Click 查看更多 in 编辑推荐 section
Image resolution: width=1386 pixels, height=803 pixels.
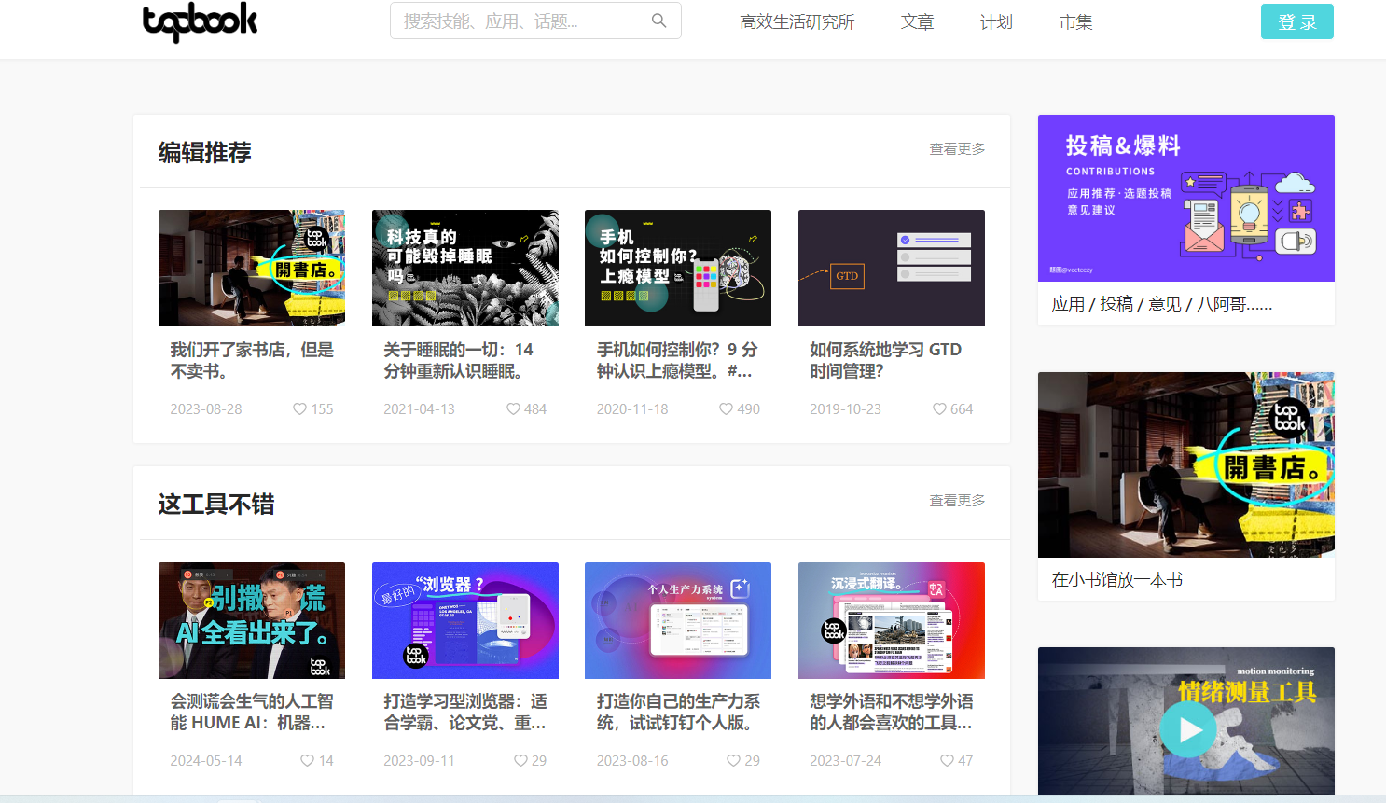(957, 149)
